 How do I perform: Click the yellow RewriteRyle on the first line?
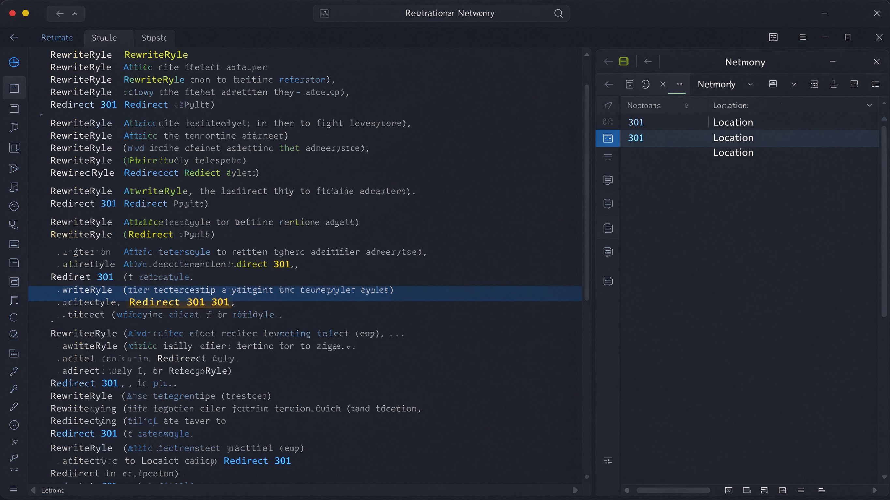[x=156, y=55]
